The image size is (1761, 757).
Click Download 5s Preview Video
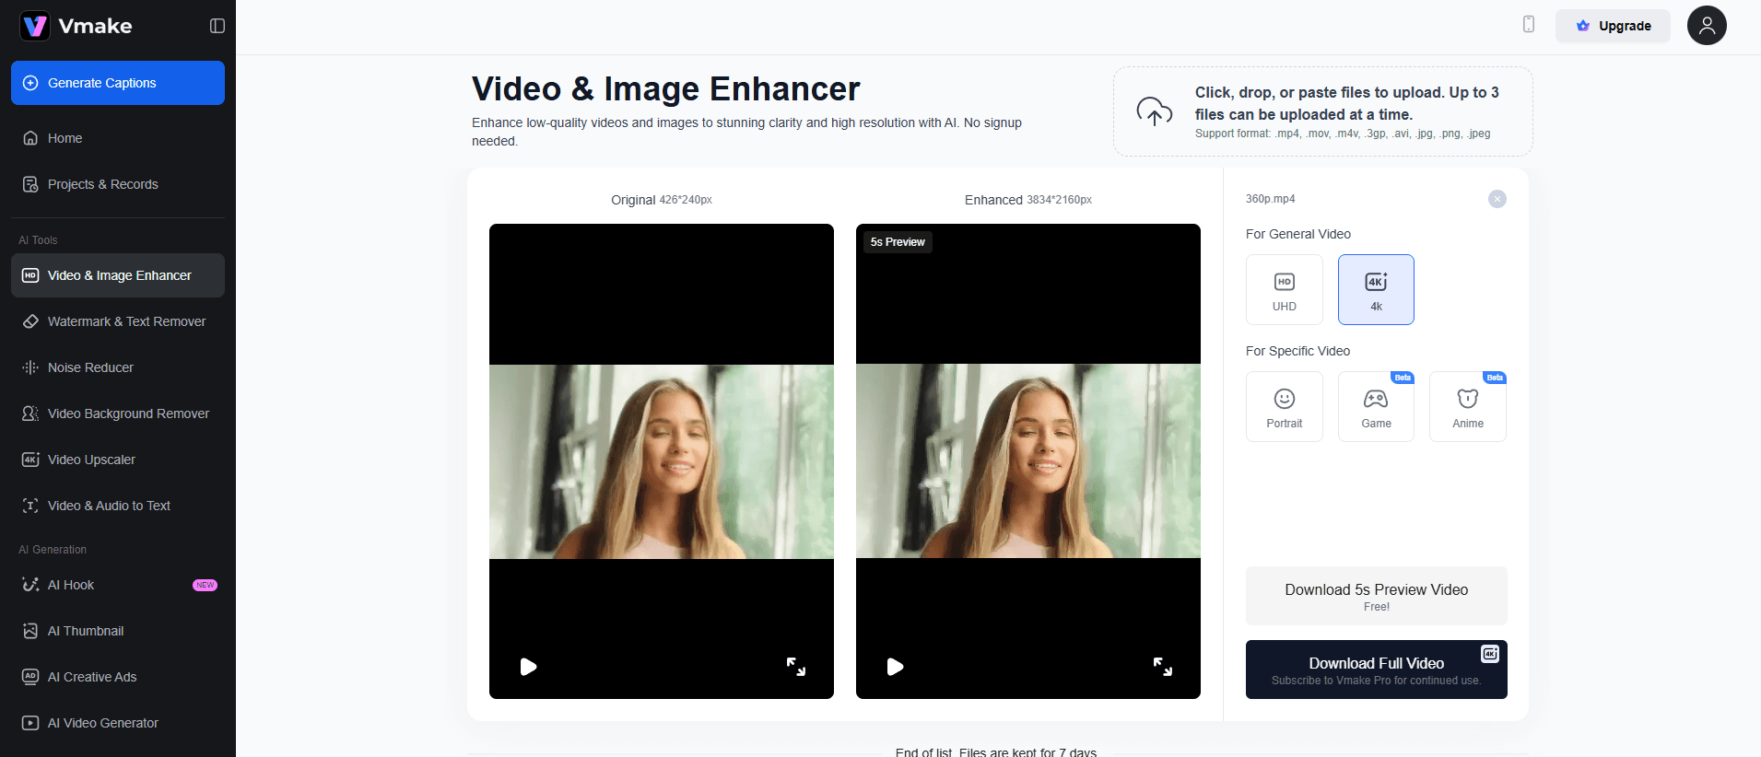[x=1377, y=596]
